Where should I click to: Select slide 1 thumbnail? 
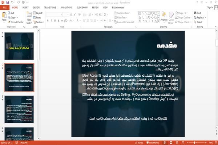[19, 46]
